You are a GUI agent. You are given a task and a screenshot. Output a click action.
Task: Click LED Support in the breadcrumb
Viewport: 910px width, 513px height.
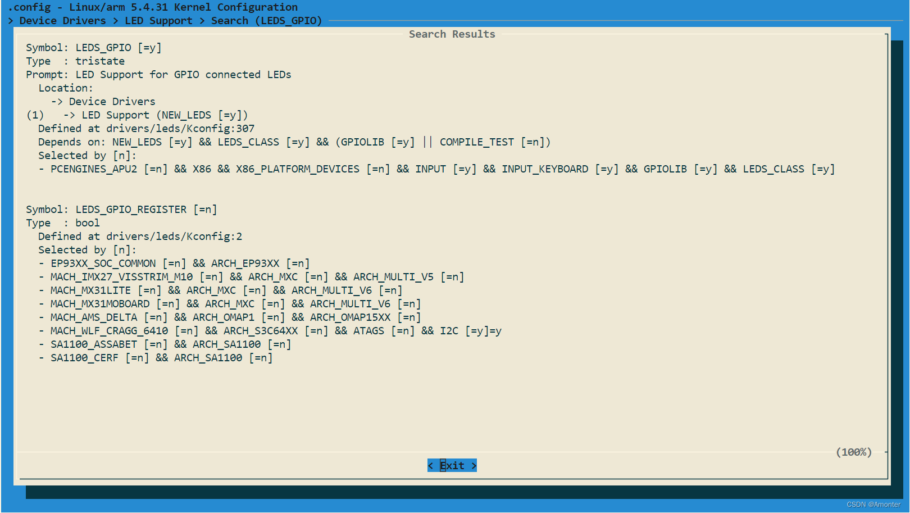click(158, 21)
